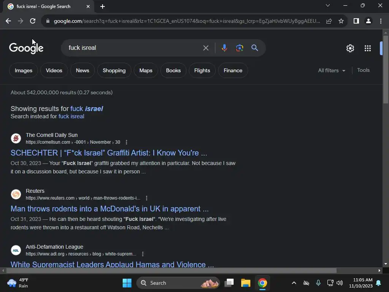Search instead for original spelling link
This screenshot has width=389, height=292.
[x=71, y=116]
